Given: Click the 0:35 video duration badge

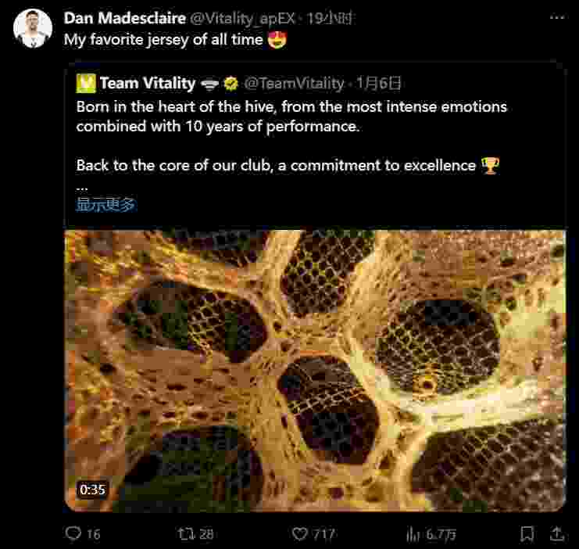Looking at the screenshot, I should [92, 490].
